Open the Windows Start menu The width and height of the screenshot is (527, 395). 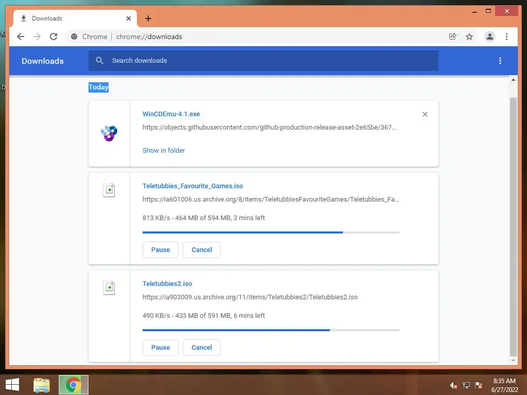12,385
